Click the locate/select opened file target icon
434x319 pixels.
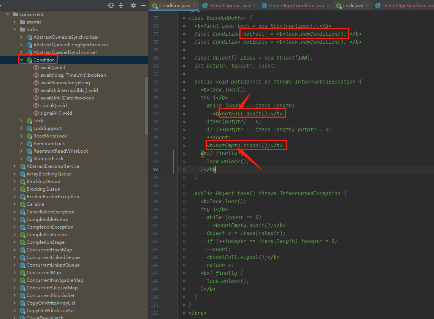pos(111,5)
